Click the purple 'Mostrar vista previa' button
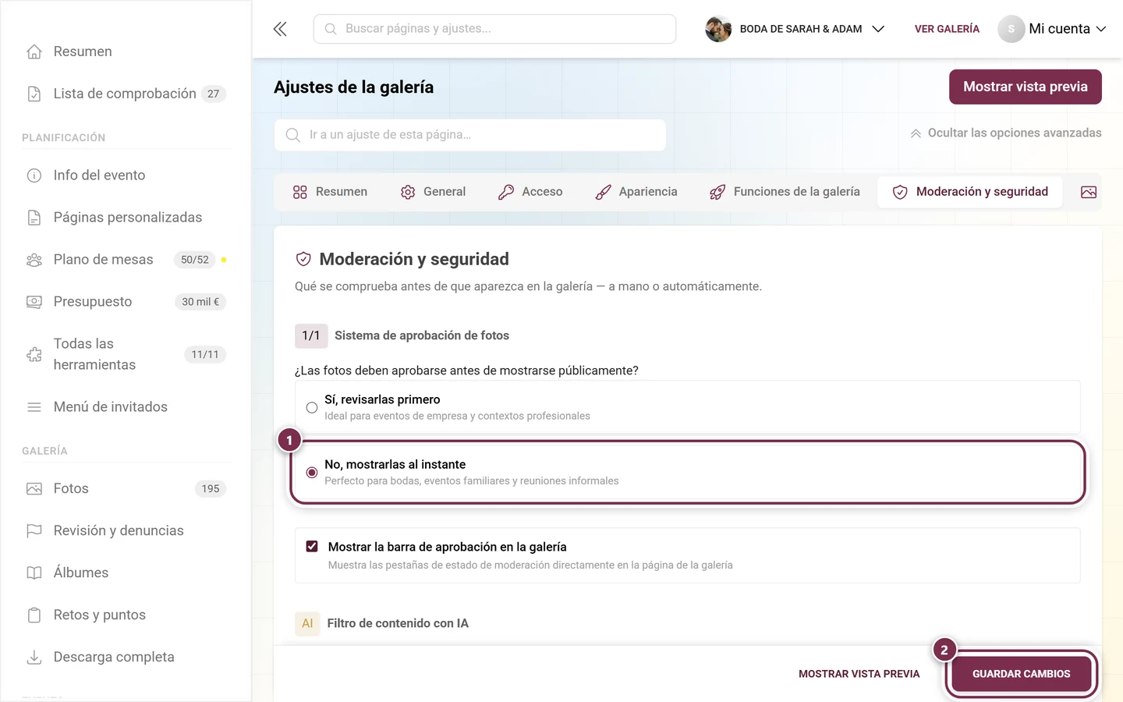This screenshot has height=702, width=1123. 1026,87
